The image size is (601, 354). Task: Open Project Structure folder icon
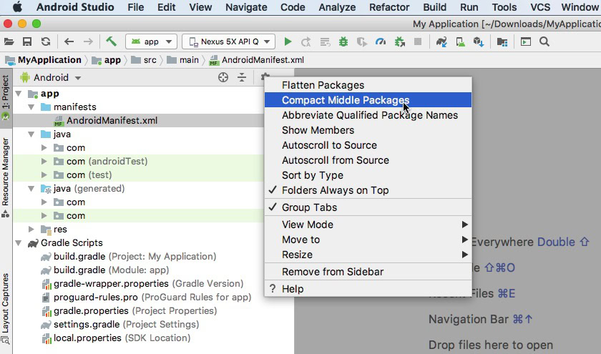click(x=502, y=41)
